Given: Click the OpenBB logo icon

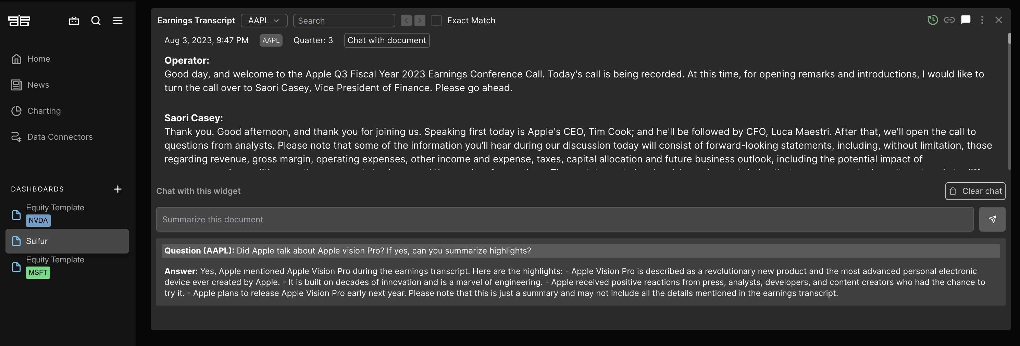Looking at the screenshot, I should coord(19,21).
